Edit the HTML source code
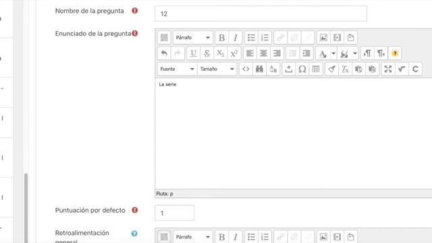Screen dimensions: 432x243 pos(246,69)
